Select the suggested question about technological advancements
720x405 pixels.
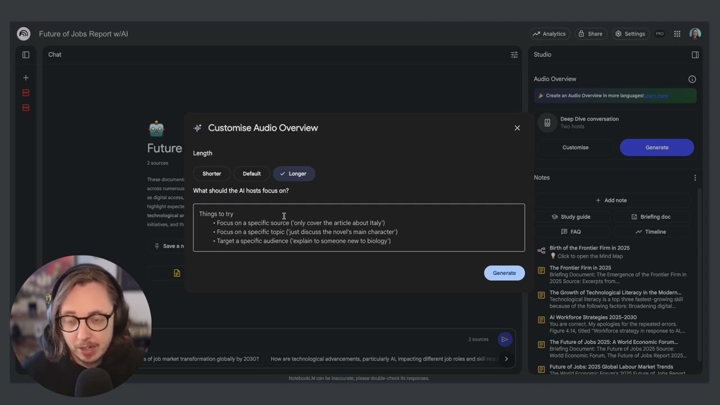pyautogui.click(x=384, y=359)
